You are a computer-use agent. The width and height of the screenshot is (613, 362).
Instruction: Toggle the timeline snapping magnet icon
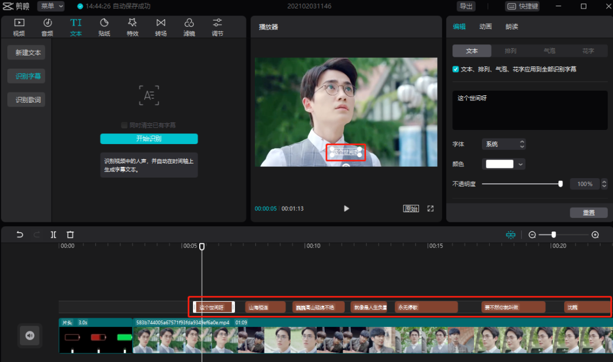[511, 234]
